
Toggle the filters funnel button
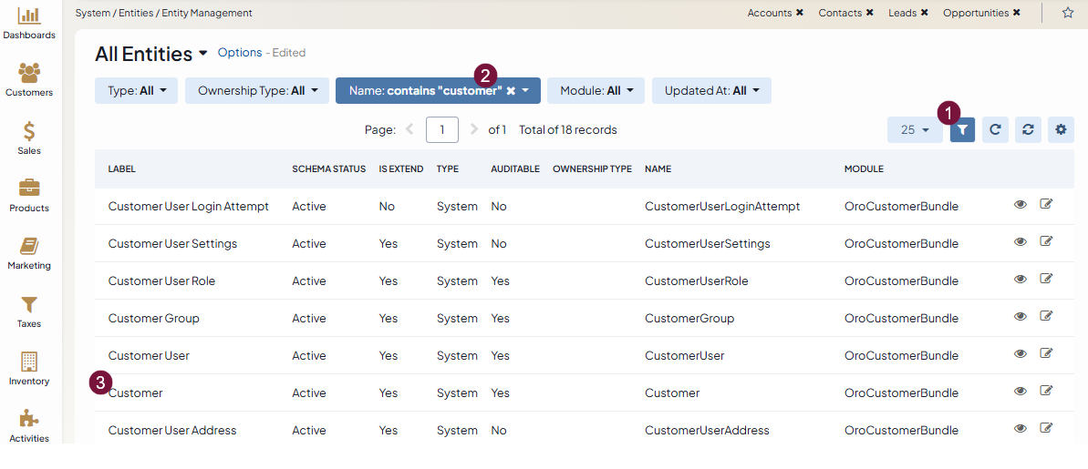pos(962,130)
